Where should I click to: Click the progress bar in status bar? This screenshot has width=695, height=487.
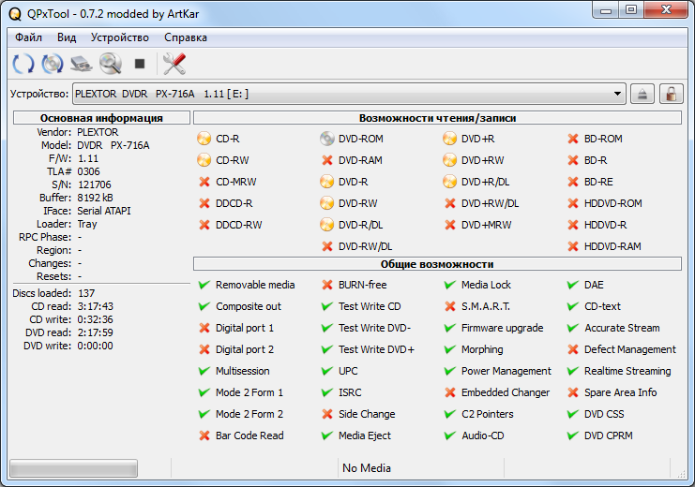73,467
